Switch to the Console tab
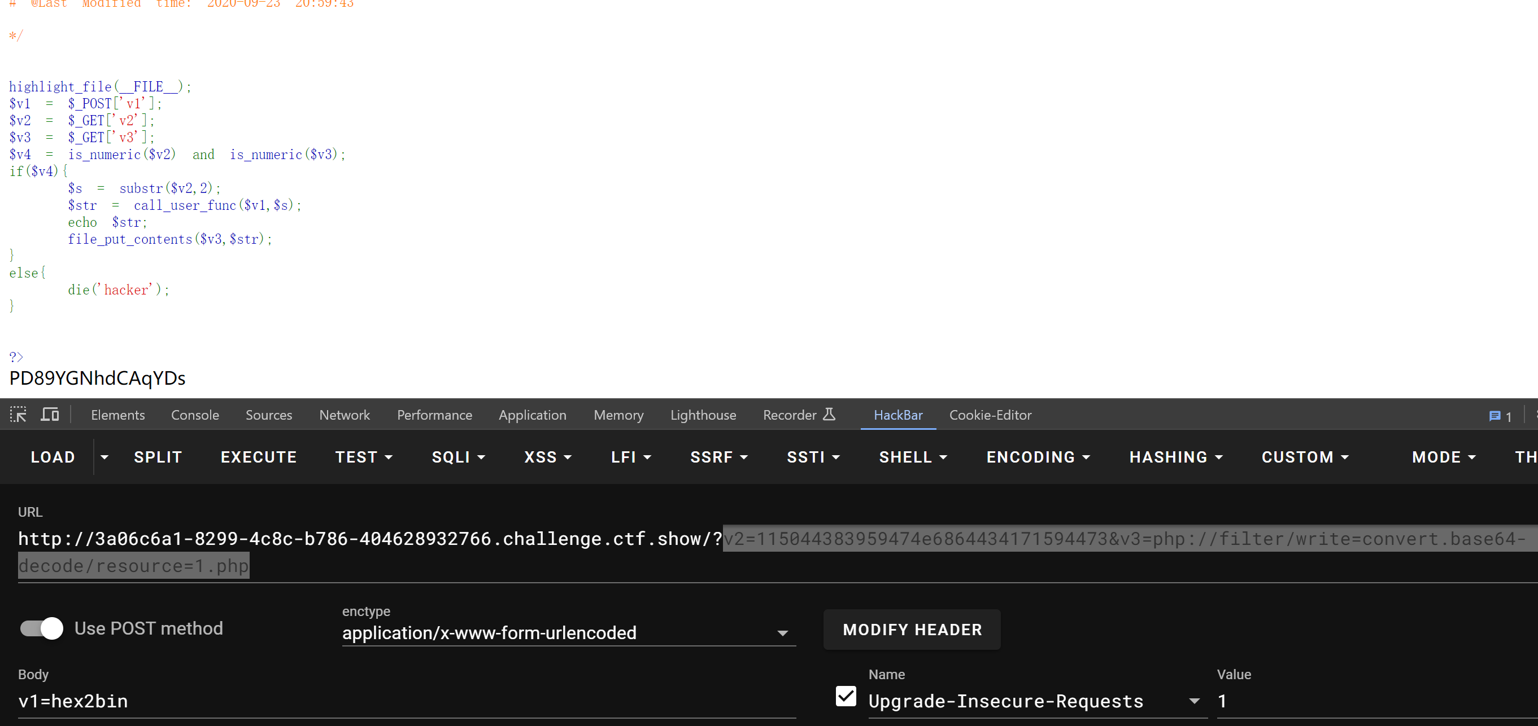Viewport: 1538px width, 726px height. 195,415
